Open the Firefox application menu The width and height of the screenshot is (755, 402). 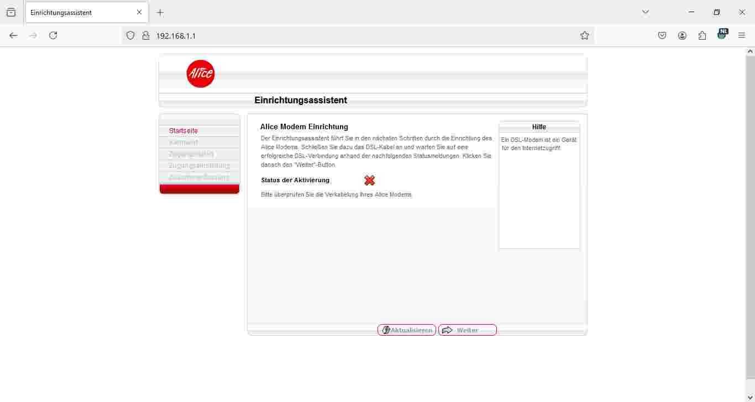click(742, 35)
